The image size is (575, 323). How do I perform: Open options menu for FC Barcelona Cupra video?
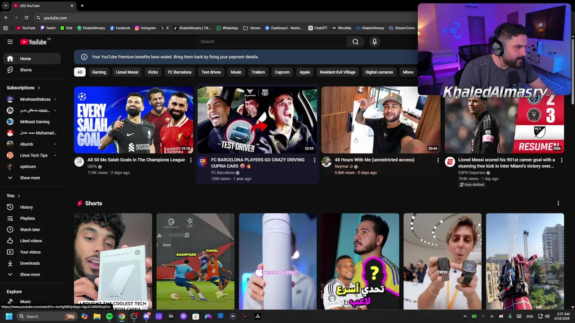[314, 160]
